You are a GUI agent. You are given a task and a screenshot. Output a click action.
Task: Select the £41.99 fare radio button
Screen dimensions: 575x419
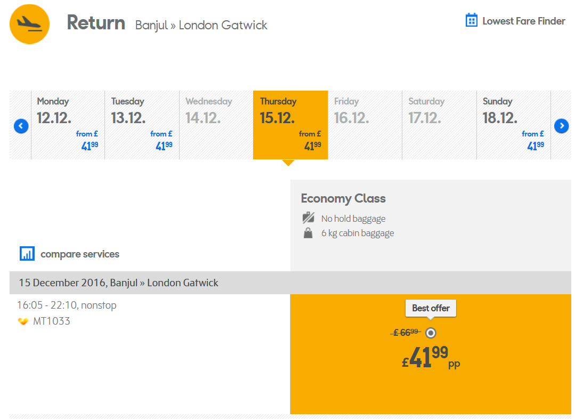click(431, 333)
